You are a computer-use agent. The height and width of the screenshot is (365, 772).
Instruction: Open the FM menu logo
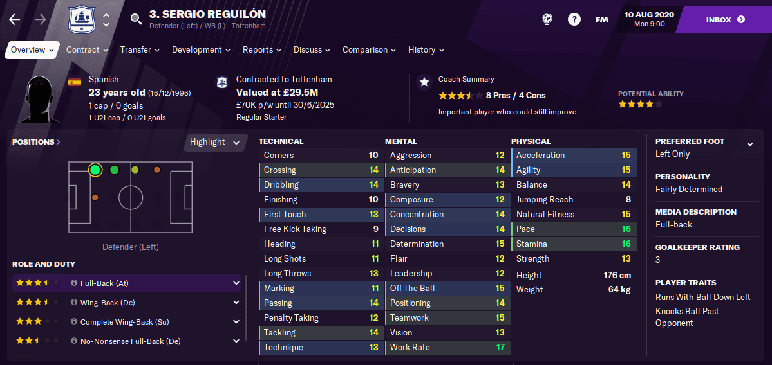point(601,20)
